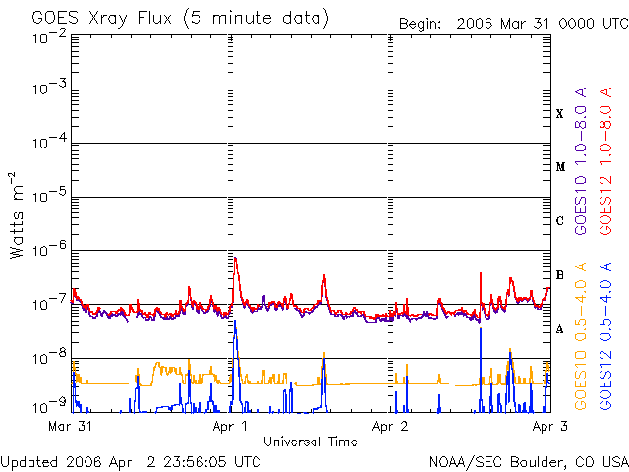The width and height of the screenshot is (629, 472).
Task: Click the 'Universal Time' axis label
Action: 310,442
